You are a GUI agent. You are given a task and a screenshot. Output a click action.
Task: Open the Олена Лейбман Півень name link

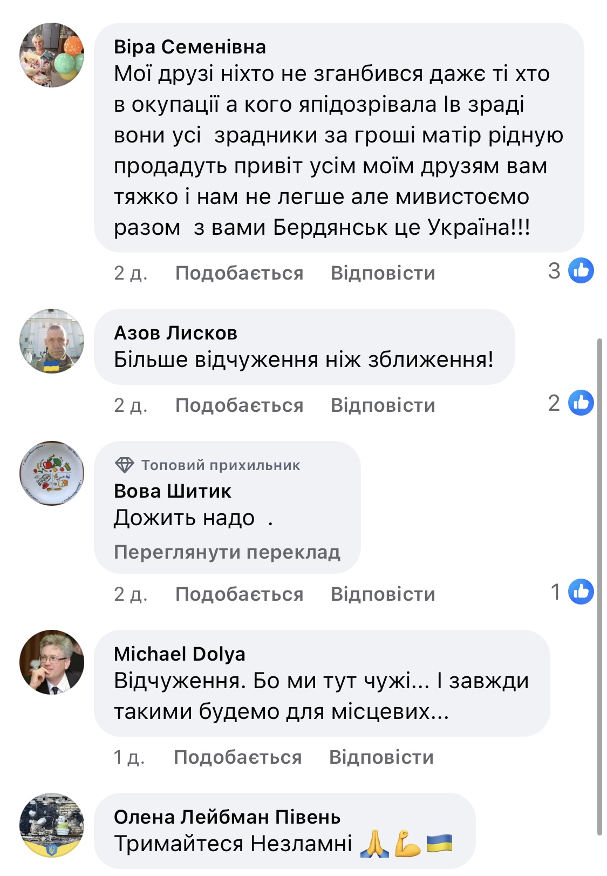[x=227, y=817]
